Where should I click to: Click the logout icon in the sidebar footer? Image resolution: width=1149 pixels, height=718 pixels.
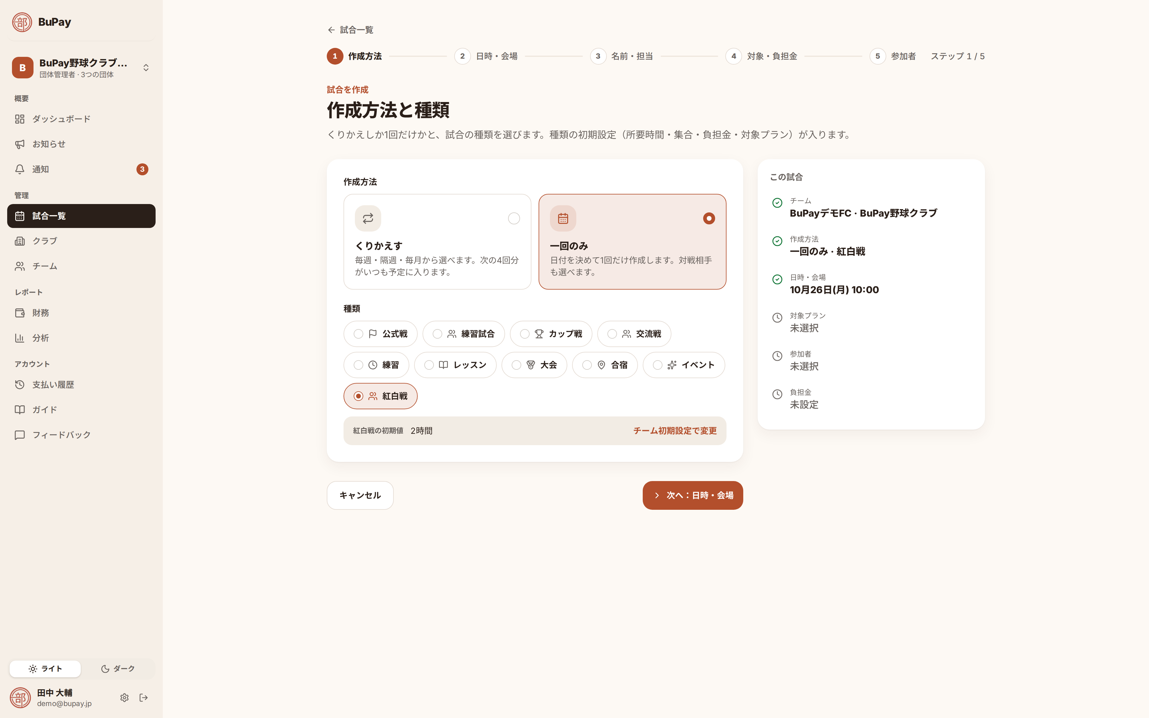143,698
